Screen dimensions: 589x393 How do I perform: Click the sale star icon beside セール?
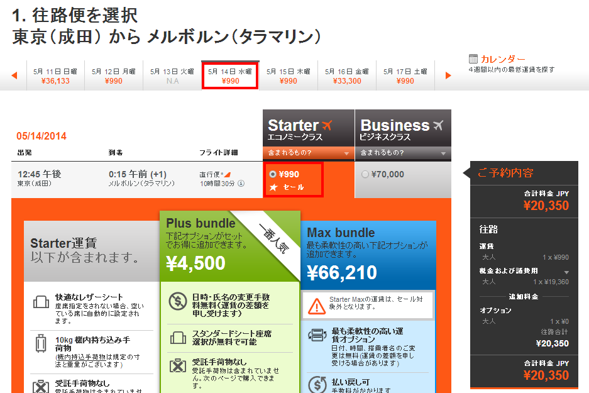(273, 187)
